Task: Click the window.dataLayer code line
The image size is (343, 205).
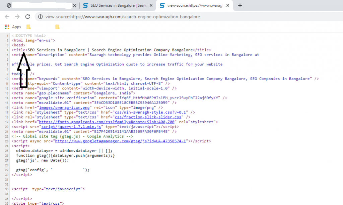Action: coord(64,151)
